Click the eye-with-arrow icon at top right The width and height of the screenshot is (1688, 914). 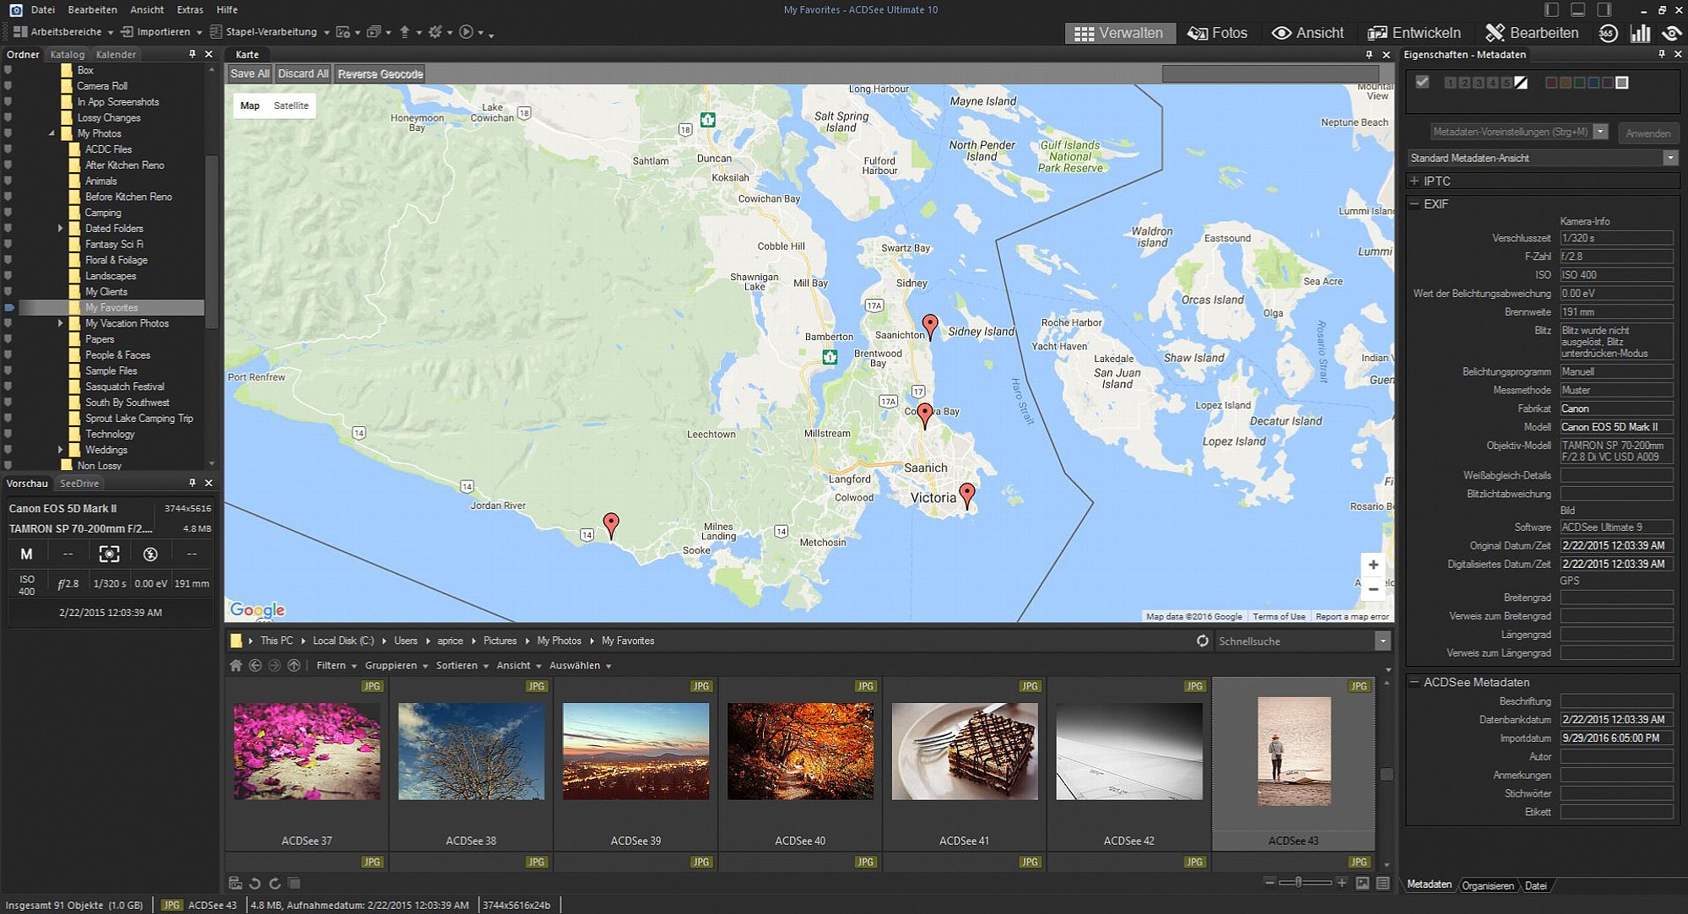1671,33
